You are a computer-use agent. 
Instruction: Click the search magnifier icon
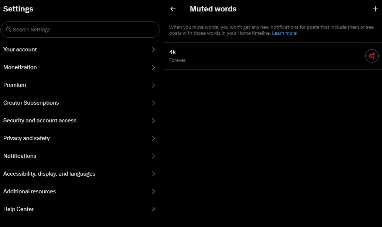8,30
